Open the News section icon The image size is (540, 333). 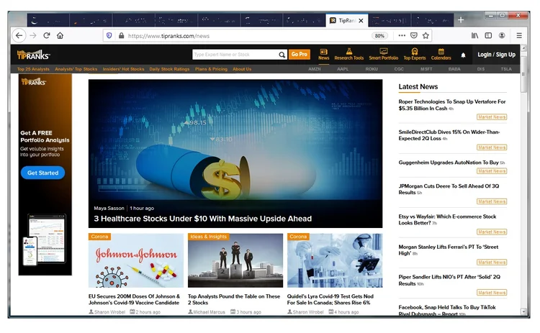(x=324, y=55)
